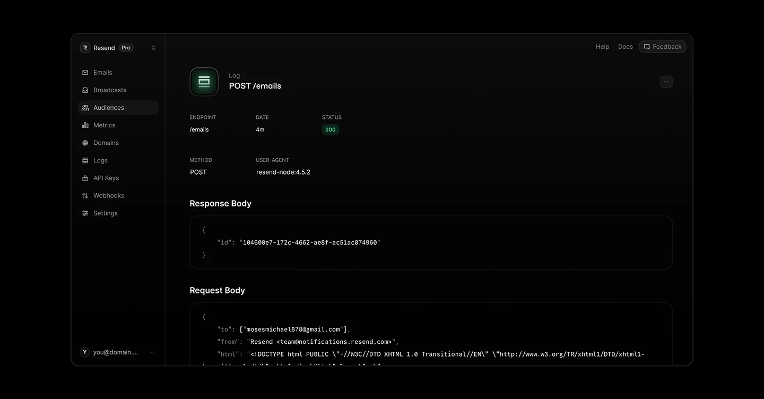This screenshot has width=764, height=399.
Task: Click the /emails endpoint value
Action: point(199,129)
